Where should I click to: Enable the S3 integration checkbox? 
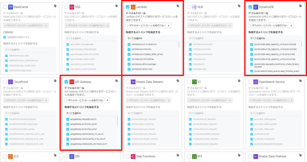coord(189,82)
